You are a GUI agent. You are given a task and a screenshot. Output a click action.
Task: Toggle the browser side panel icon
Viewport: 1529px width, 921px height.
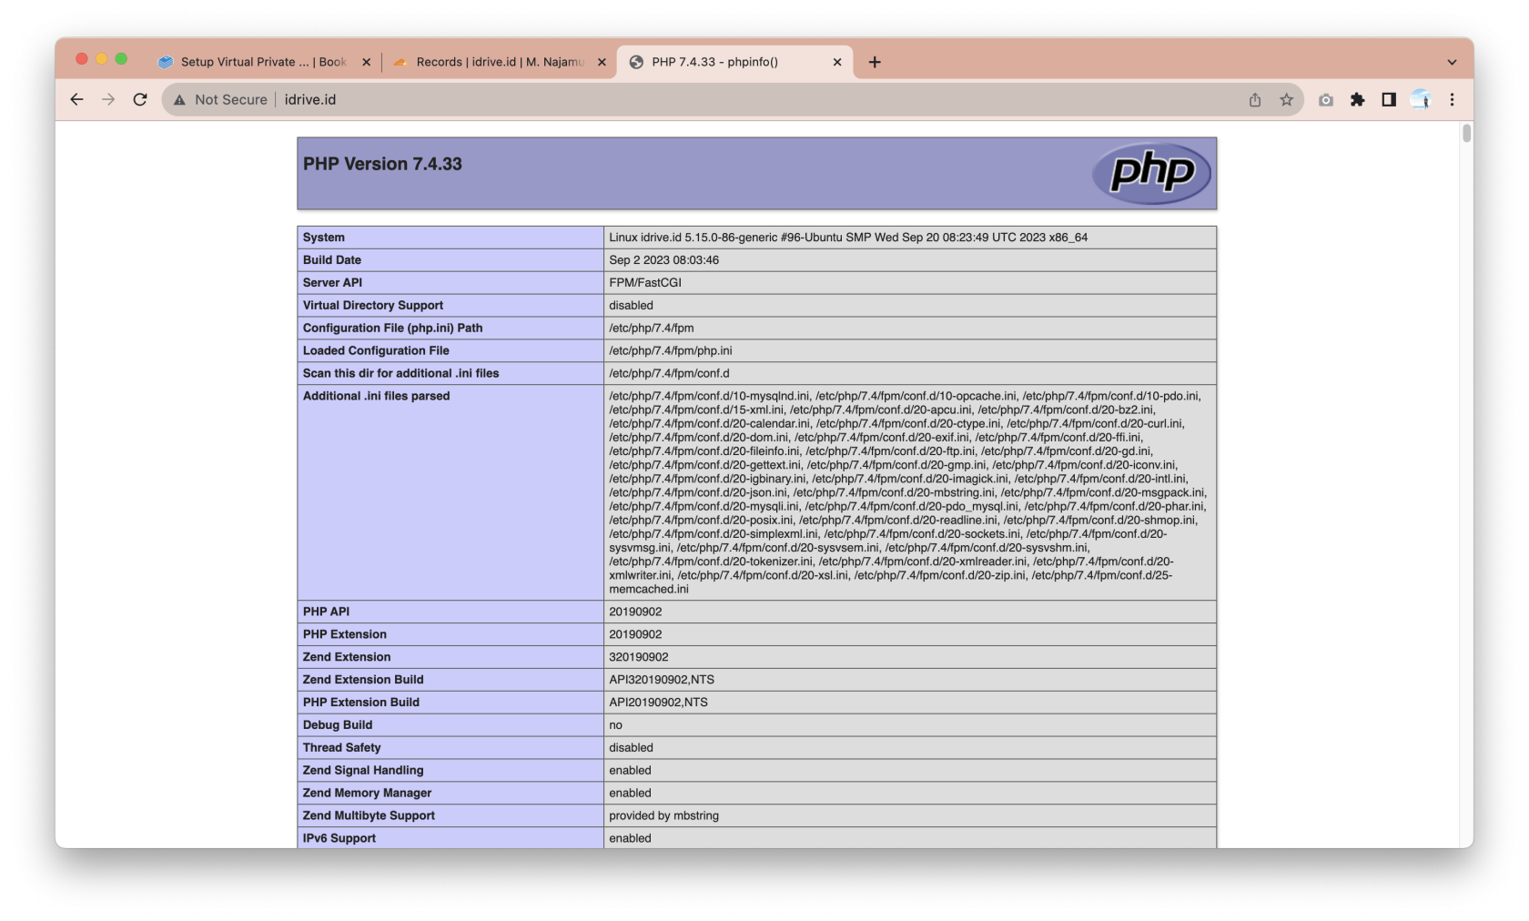[x=1389, y=99]
